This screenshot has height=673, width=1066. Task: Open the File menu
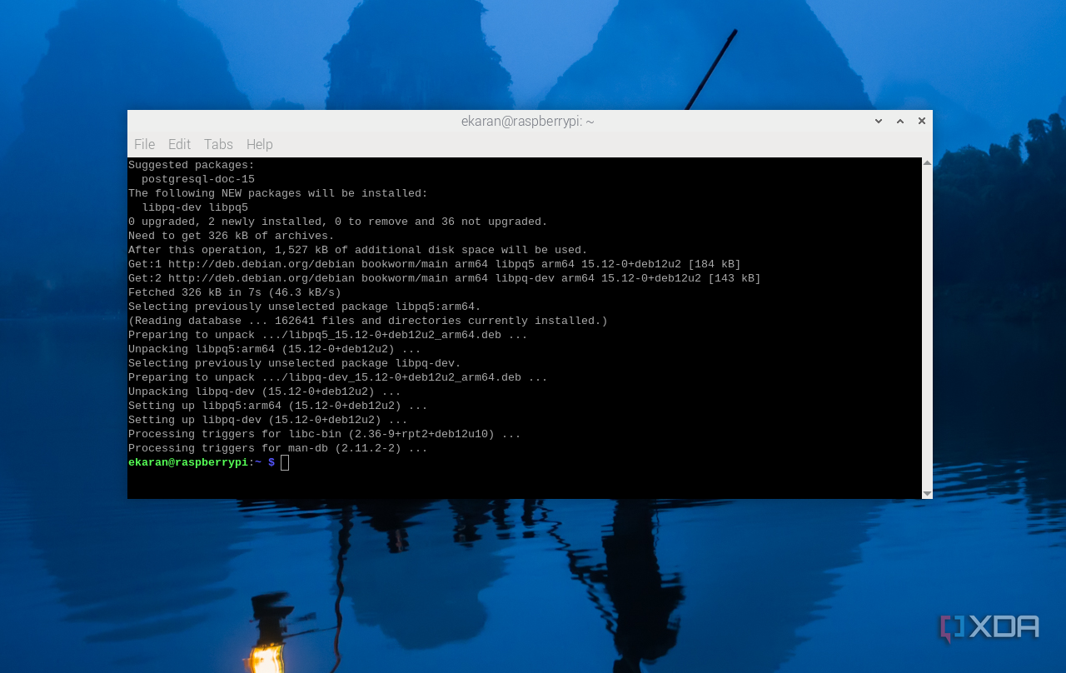[x=144, y=144]
